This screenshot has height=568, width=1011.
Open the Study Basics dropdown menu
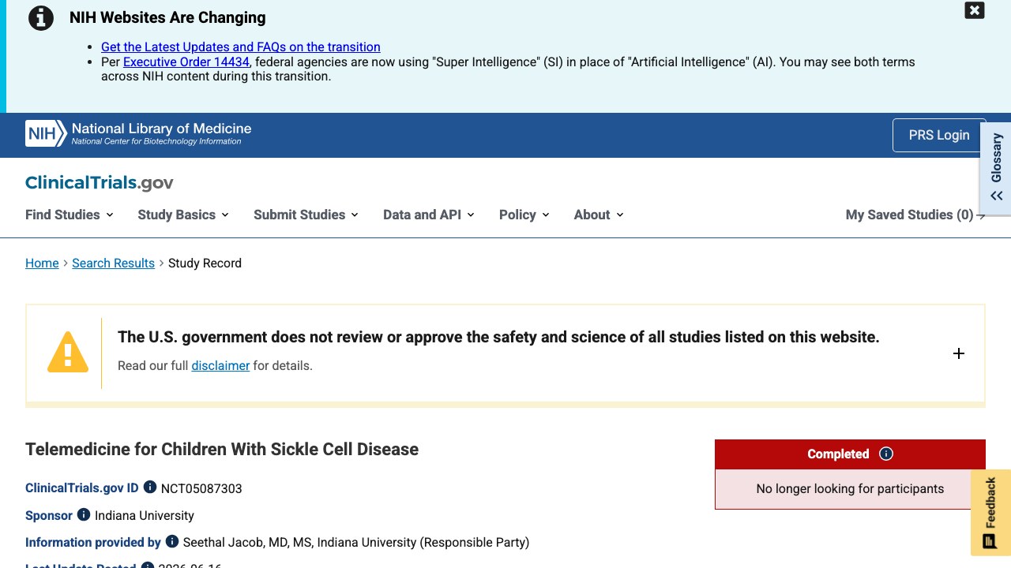[x=183, y=215]
